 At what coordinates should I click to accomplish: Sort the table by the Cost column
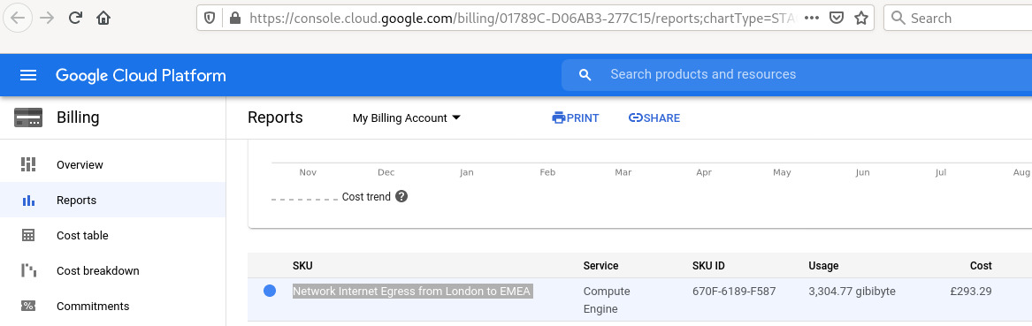coord(980,266)
